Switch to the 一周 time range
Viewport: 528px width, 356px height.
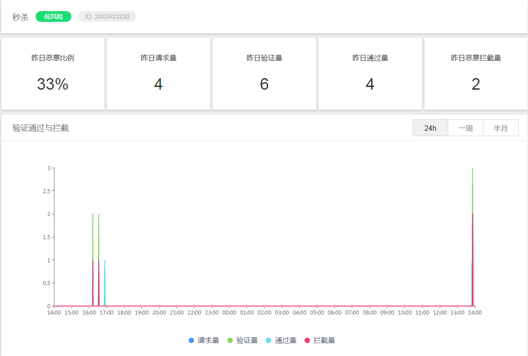click(466, 128)
